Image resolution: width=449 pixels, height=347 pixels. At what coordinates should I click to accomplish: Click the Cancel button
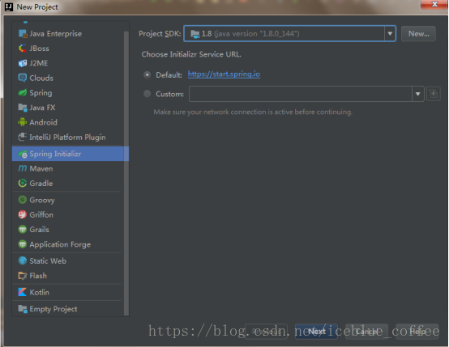[x=366, y=332]
